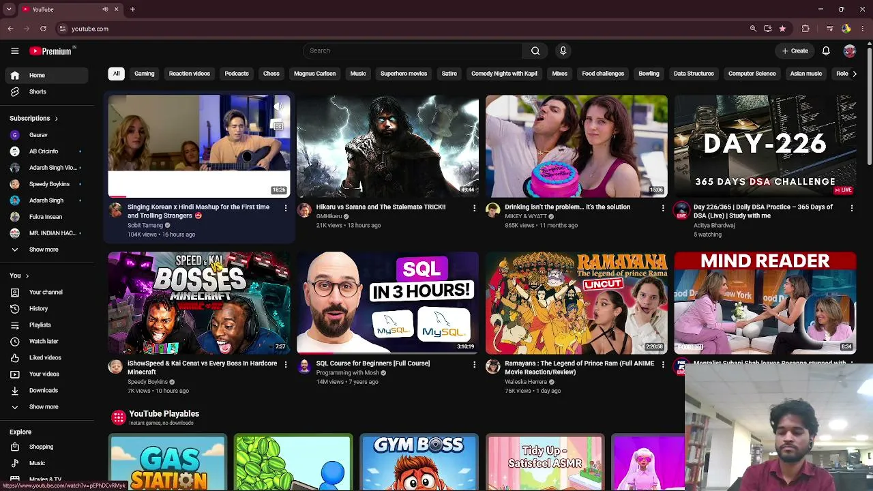This screenshot has height=491, width=873.
Task: Open Watch later in the sidebar
Action: (x=46, y=341)
